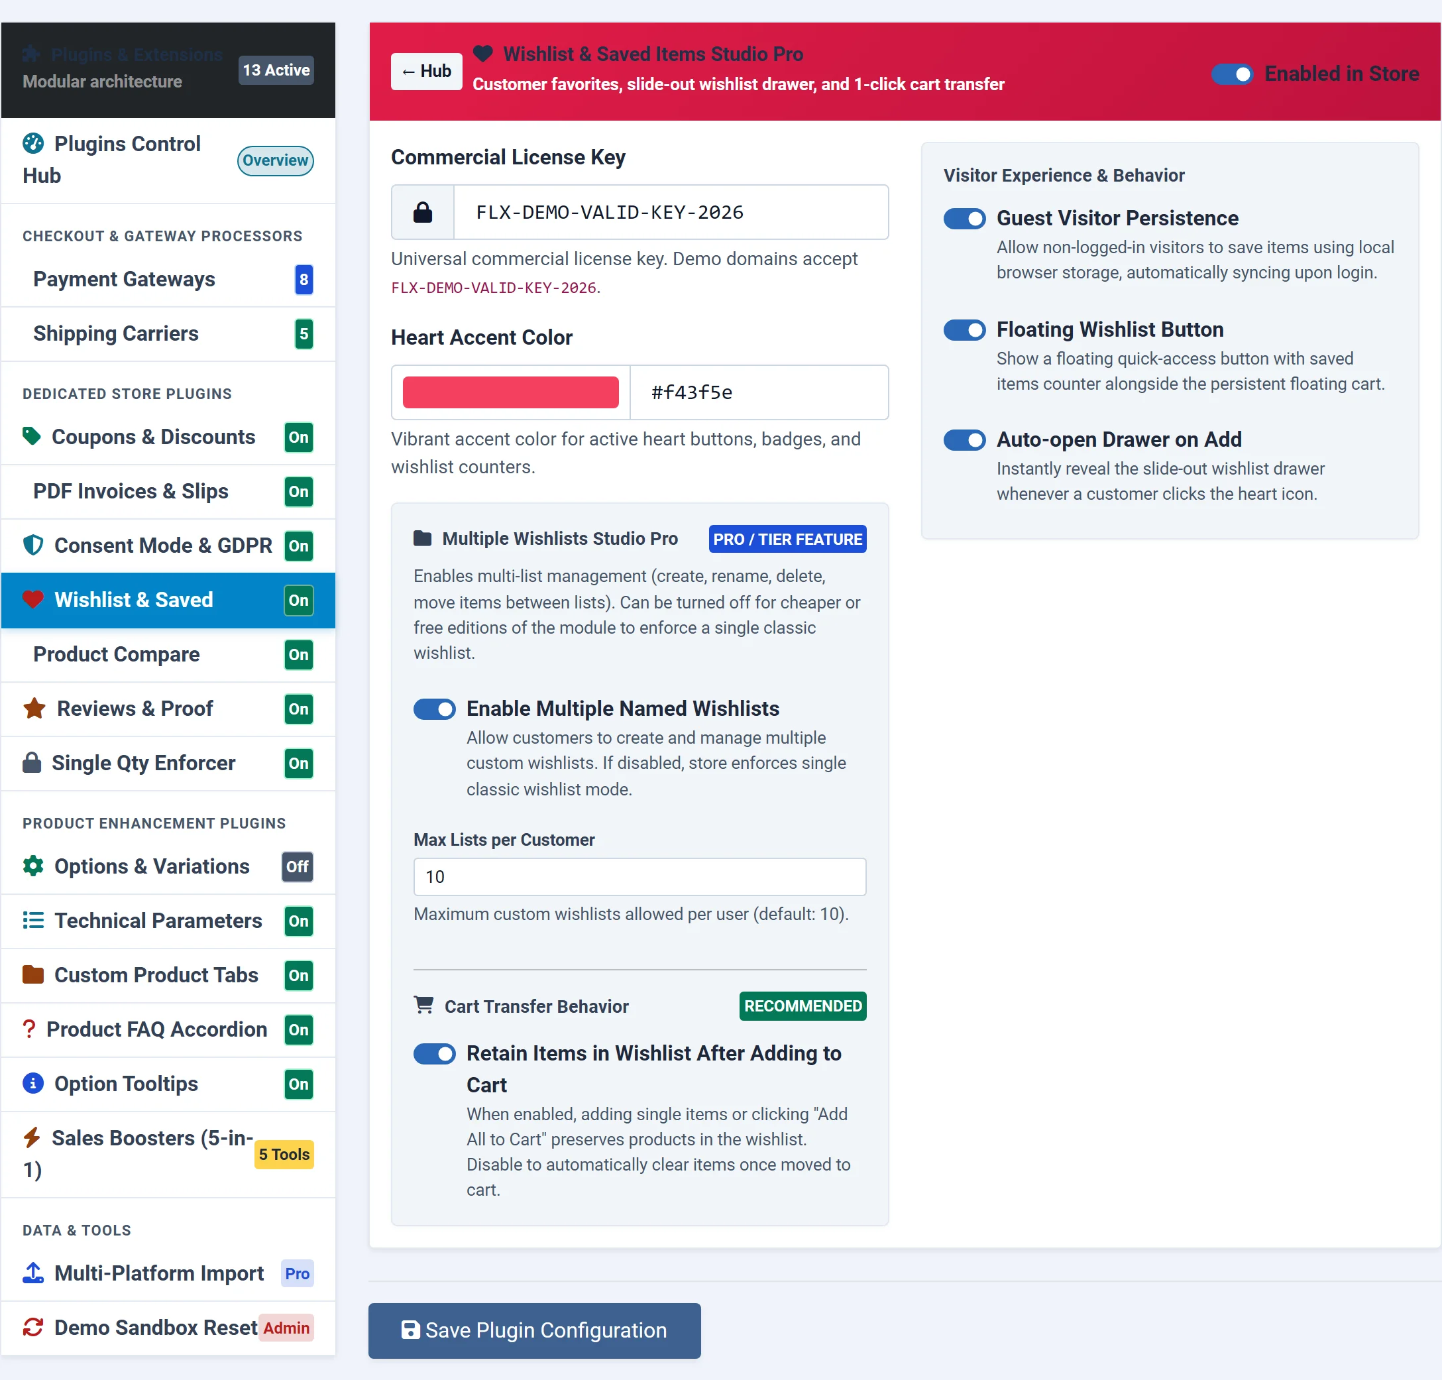Click the Wishlist & Saved heart icon
1442x1380 pixels.
pos(33,599)
